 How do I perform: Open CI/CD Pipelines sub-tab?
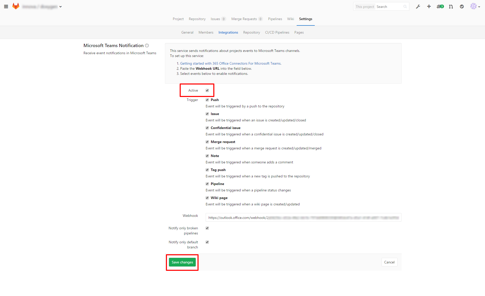(x=277, y=32)
